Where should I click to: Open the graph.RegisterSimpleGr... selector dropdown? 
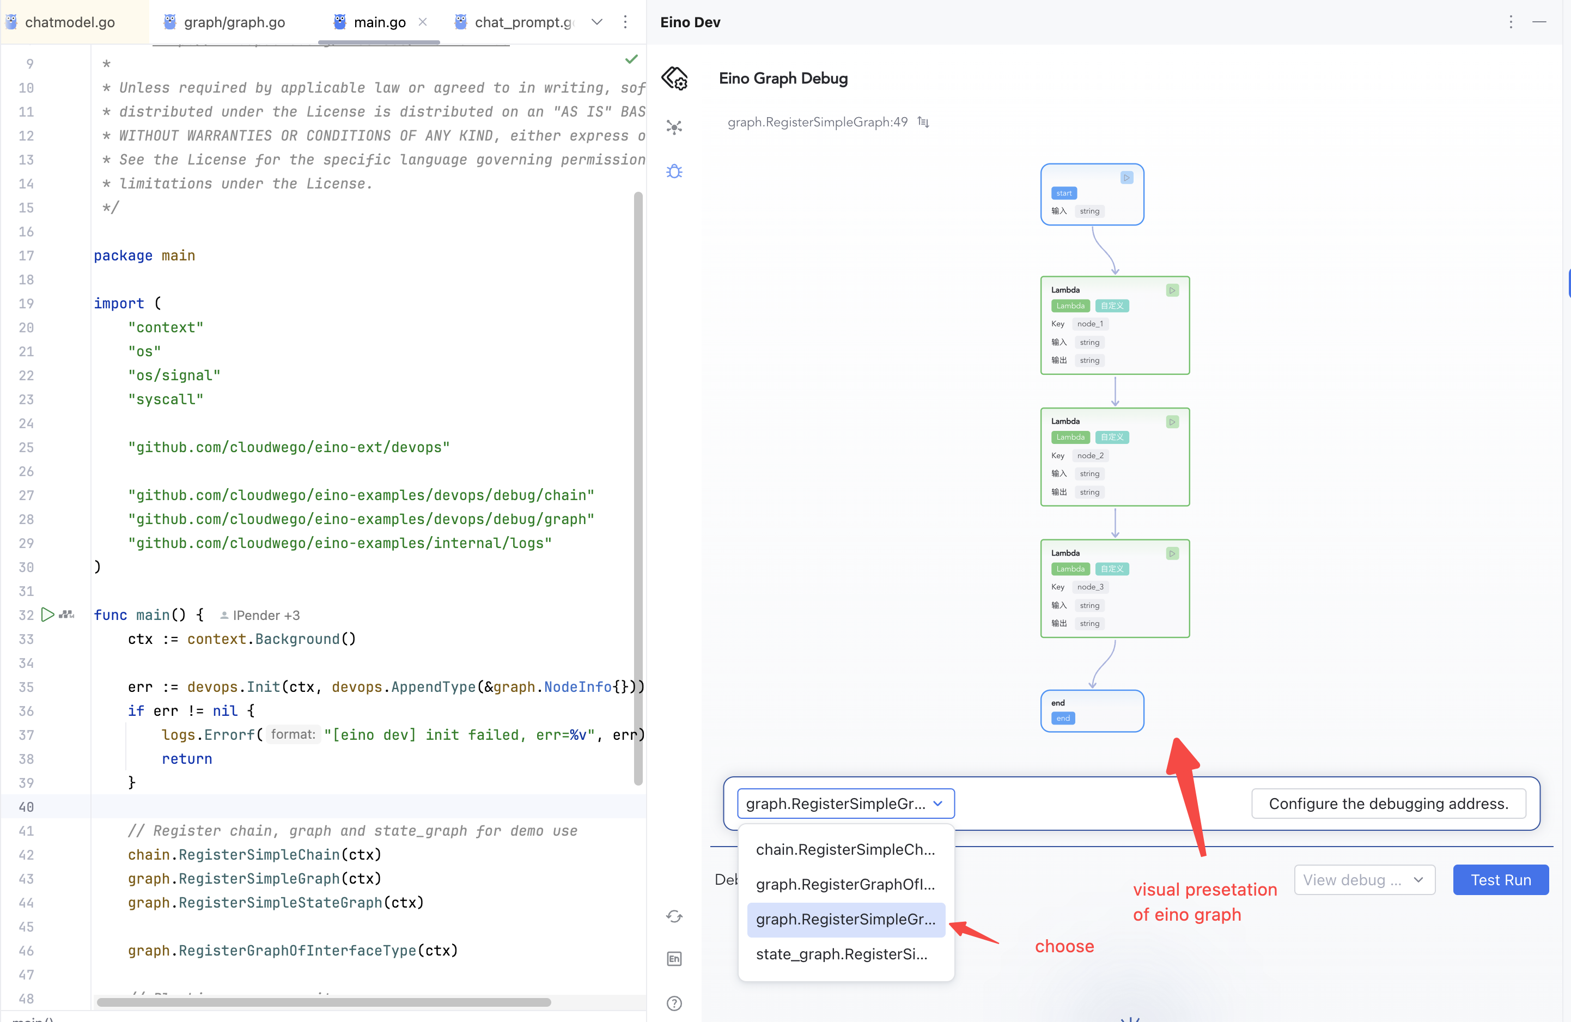[x=845, y=804]
